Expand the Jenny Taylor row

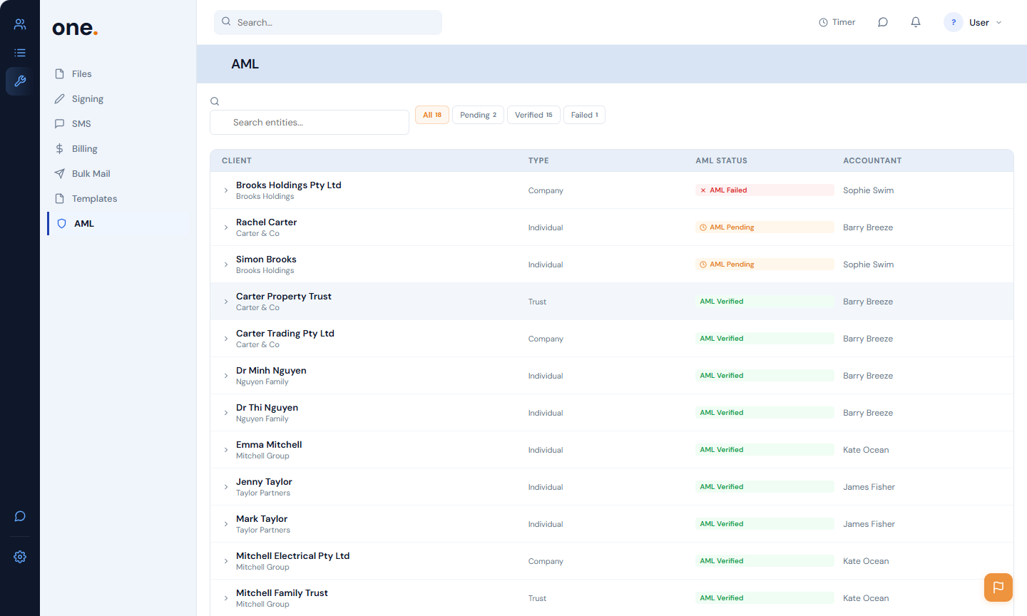coord(226,487)
